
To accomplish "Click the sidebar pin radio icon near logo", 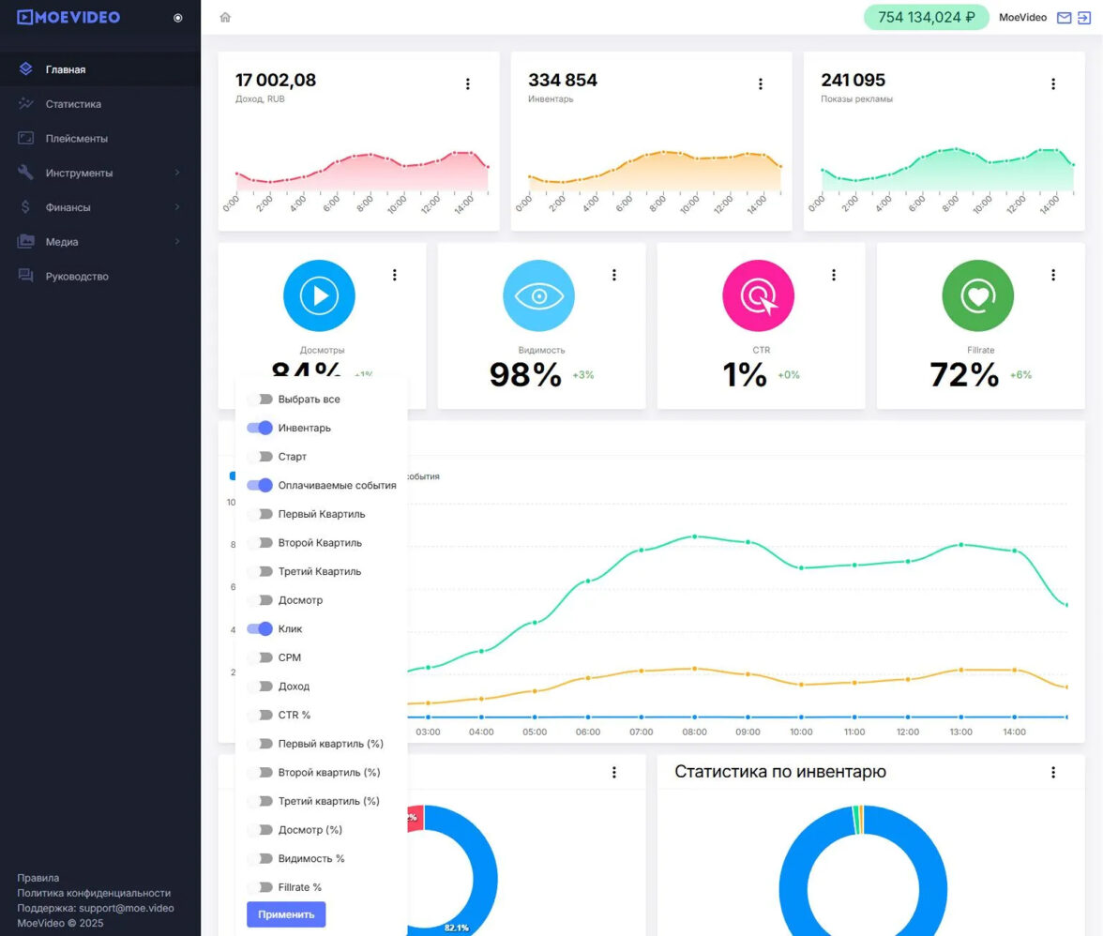I will click(178, 17).
